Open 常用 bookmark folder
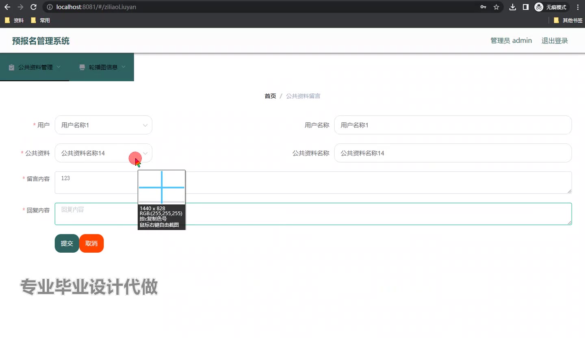The height and width of the screenshot is (338, 585). coord(40,20)
